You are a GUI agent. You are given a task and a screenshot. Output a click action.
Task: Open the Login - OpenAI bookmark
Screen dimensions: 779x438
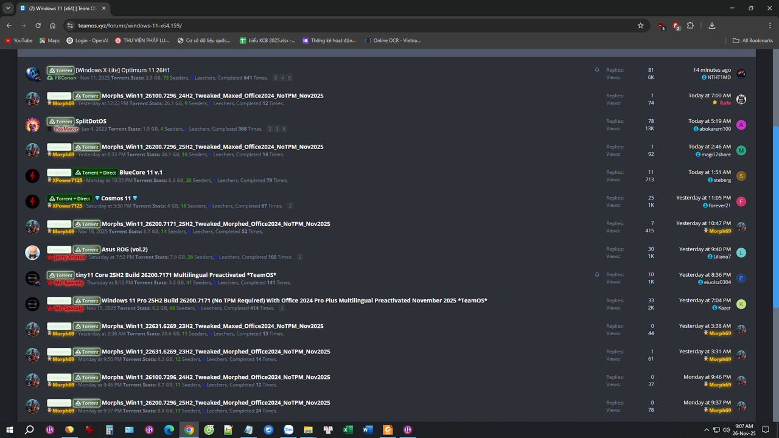click(88, 41)
